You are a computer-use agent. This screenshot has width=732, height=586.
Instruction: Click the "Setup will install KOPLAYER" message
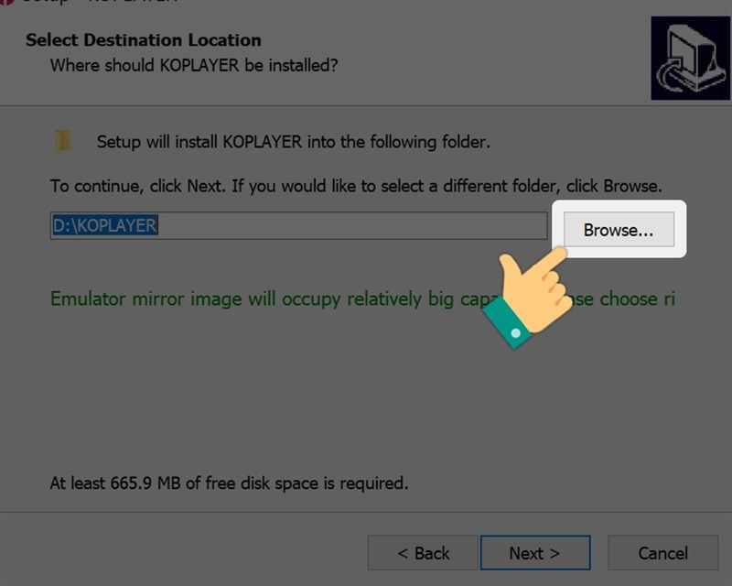click(294, 142)
